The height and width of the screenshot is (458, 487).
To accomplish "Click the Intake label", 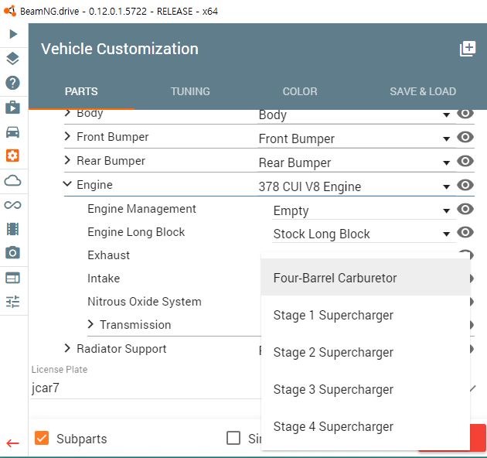I will 104,279.
